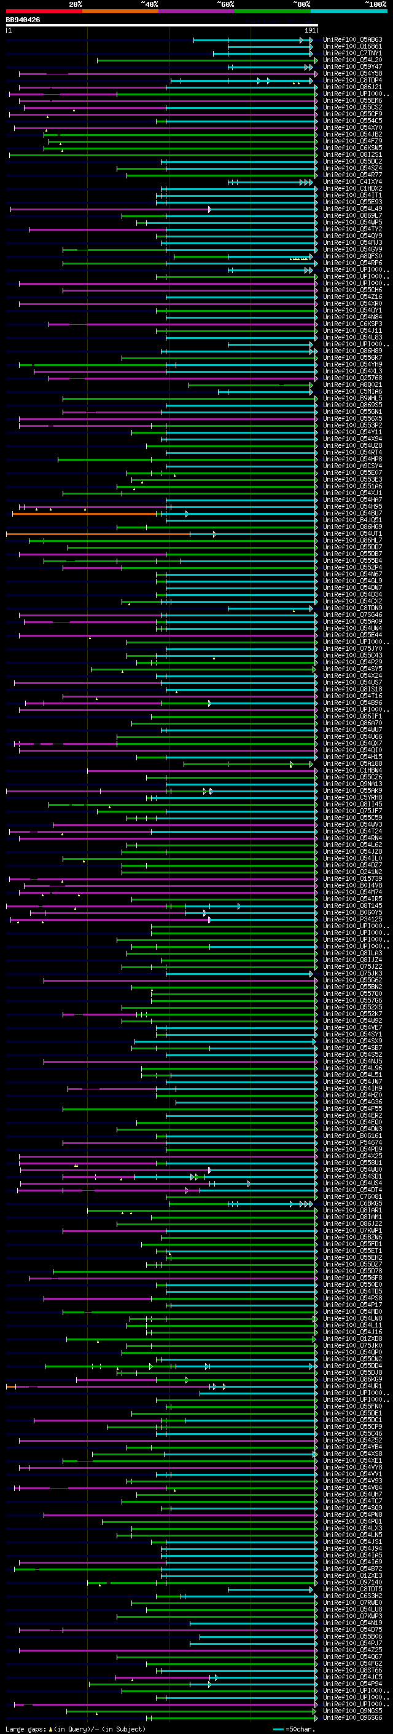393x1734 pixels.
Task: Select label UniRef100_Q54XY0
Action: click(352, 127)
